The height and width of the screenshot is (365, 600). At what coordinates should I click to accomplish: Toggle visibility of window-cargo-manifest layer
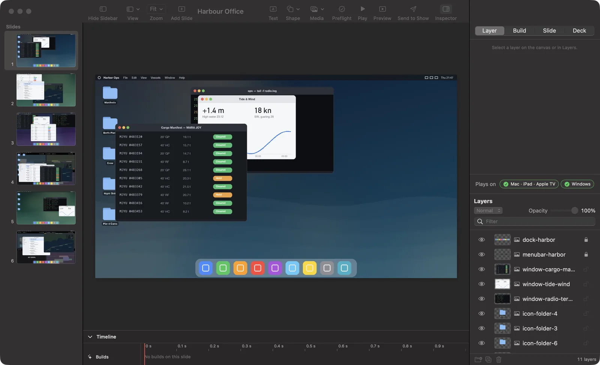(x=481, y=269)
